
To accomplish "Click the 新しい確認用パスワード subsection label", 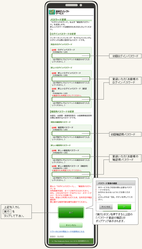I will 61,145.
